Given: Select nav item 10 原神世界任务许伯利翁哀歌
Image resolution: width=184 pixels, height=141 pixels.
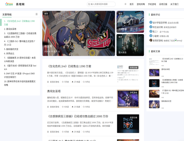Looking at the screenshot, I should 20,83.
